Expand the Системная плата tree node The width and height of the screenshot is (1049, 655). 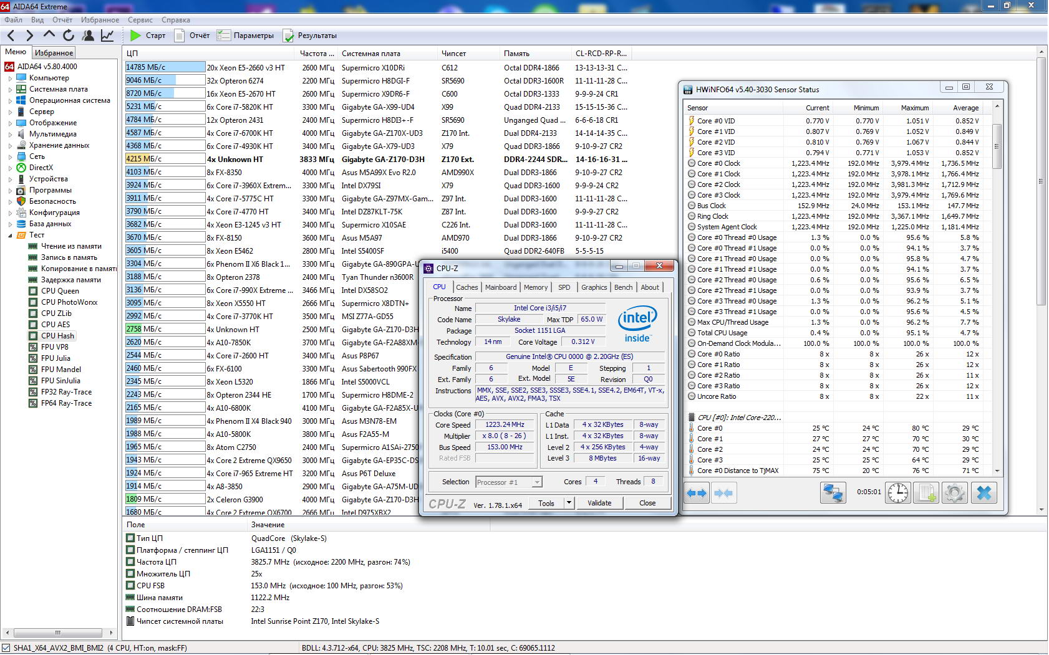point(10,90)
